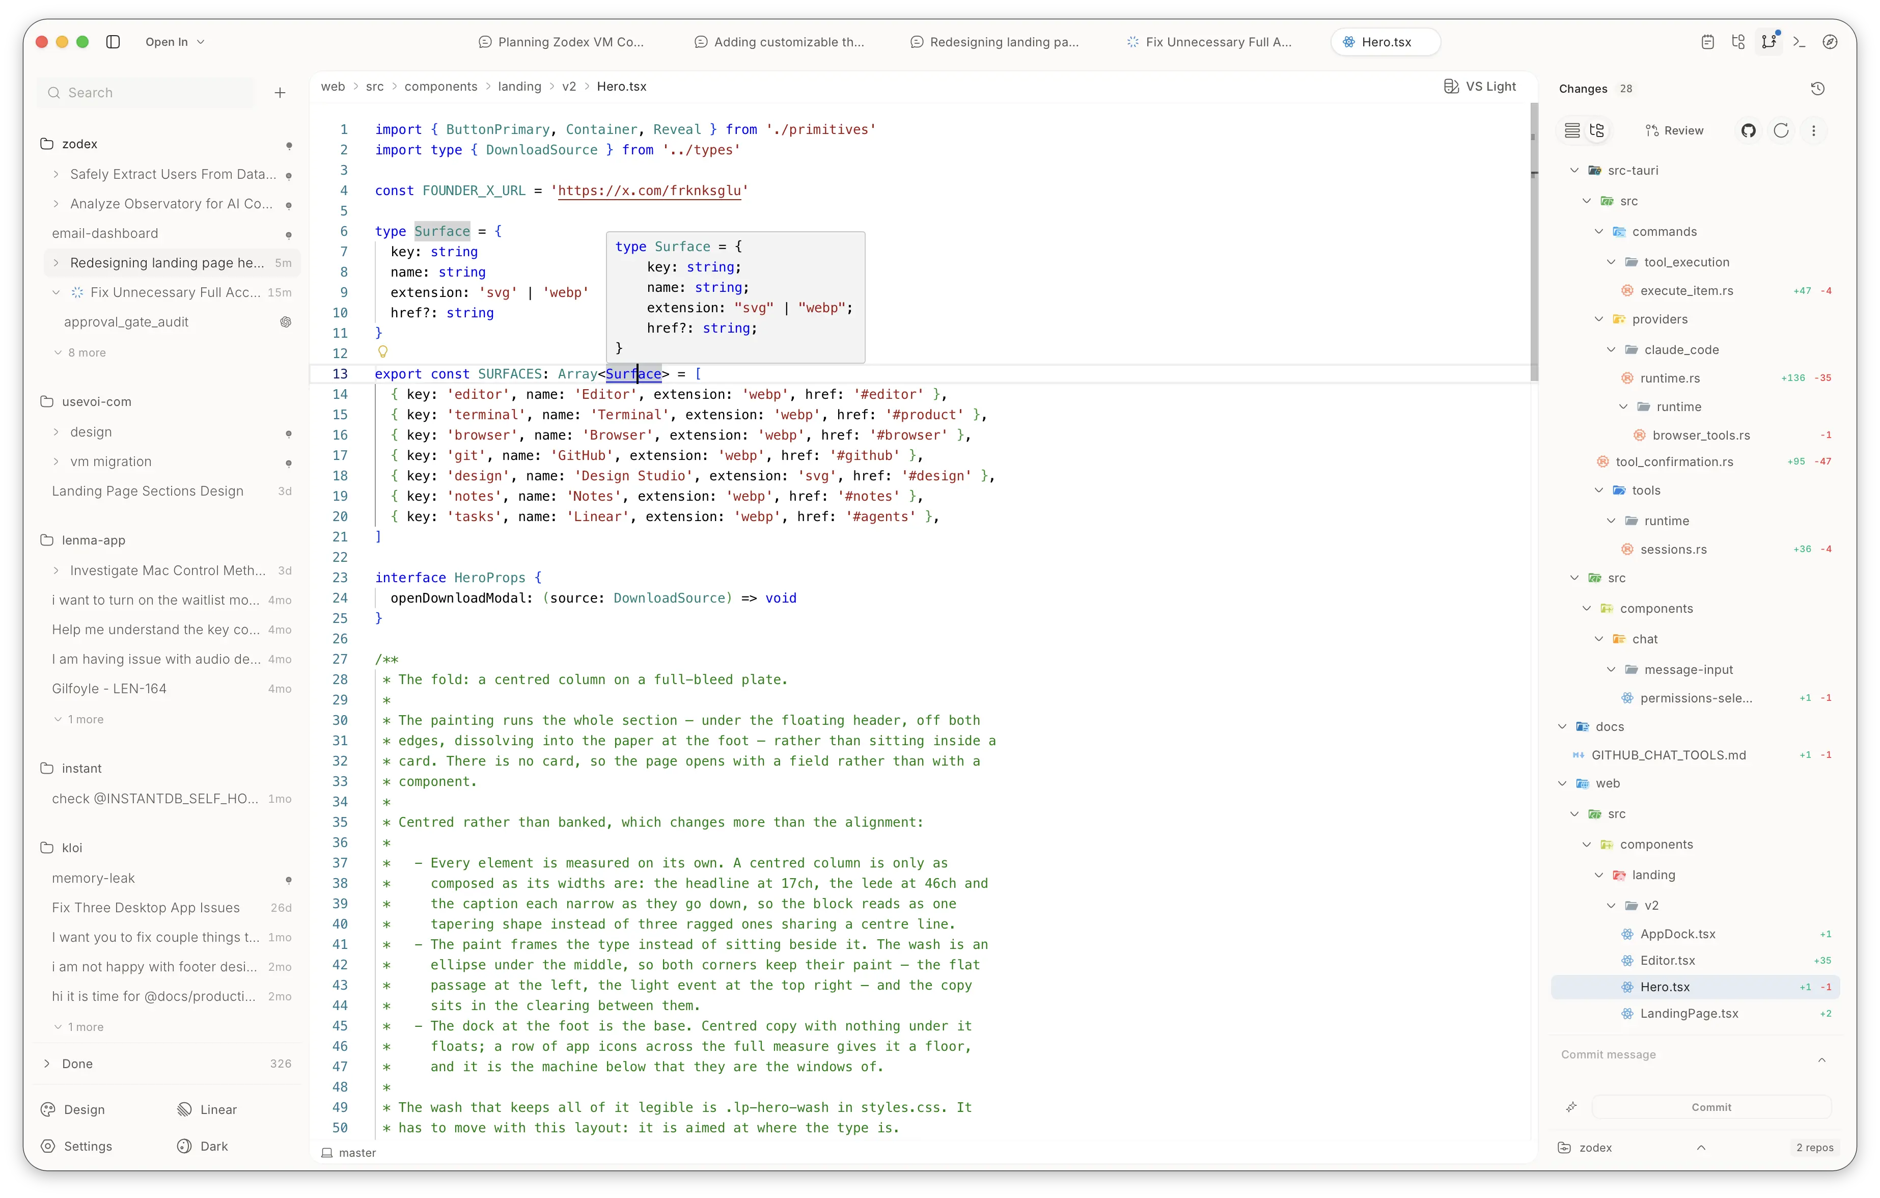This screenshot has width=1880, height=1198.
Task: Open the terminal panel icon
Action: [x=1799, y=42]
